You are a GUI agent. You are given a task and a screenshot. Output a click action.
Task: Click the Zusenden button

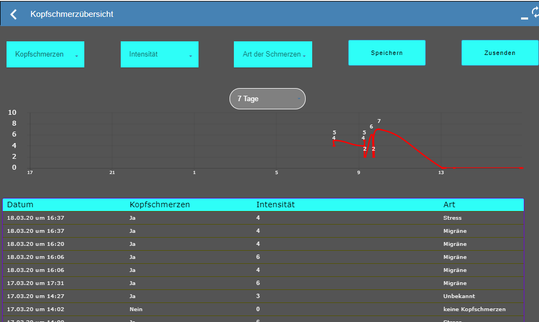(x=500, y=53)
